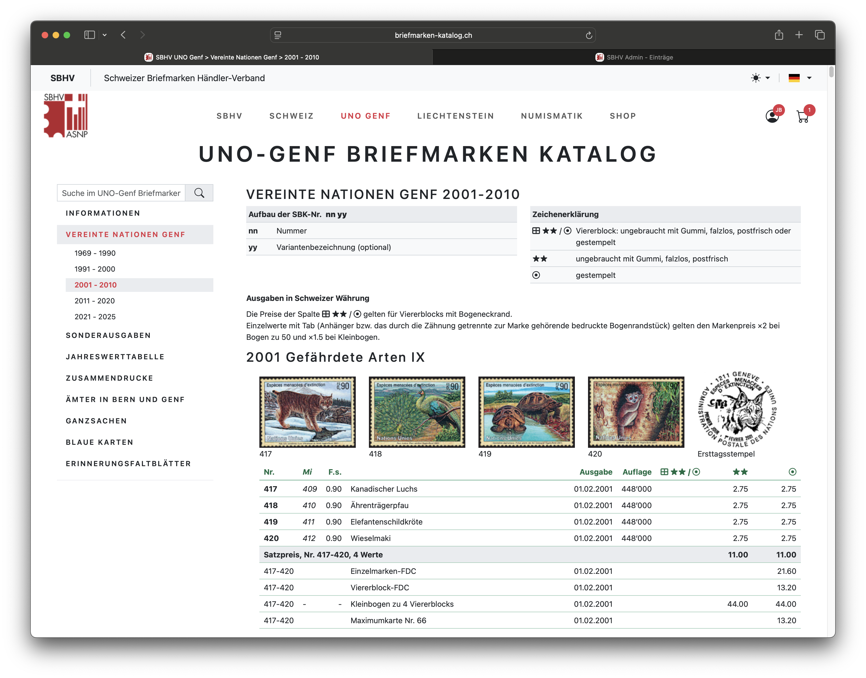Reload the page with the refresh icon

(x=589, y=35)
